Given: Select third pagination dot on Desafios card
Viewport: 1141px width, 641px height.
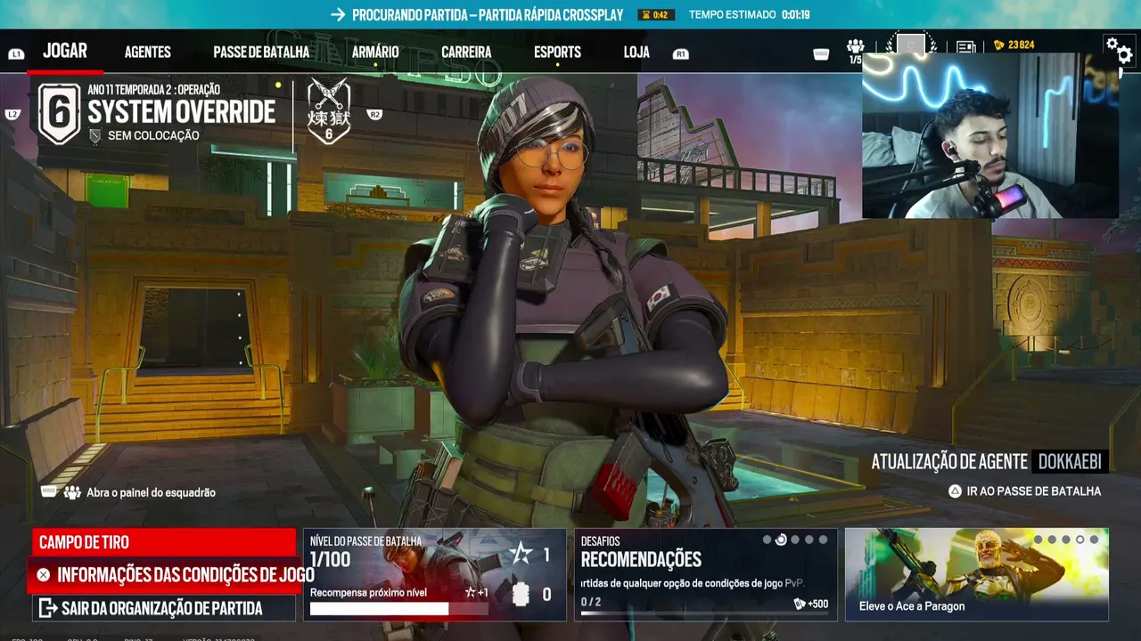Looking at the screenshot, I should point(795,540).
